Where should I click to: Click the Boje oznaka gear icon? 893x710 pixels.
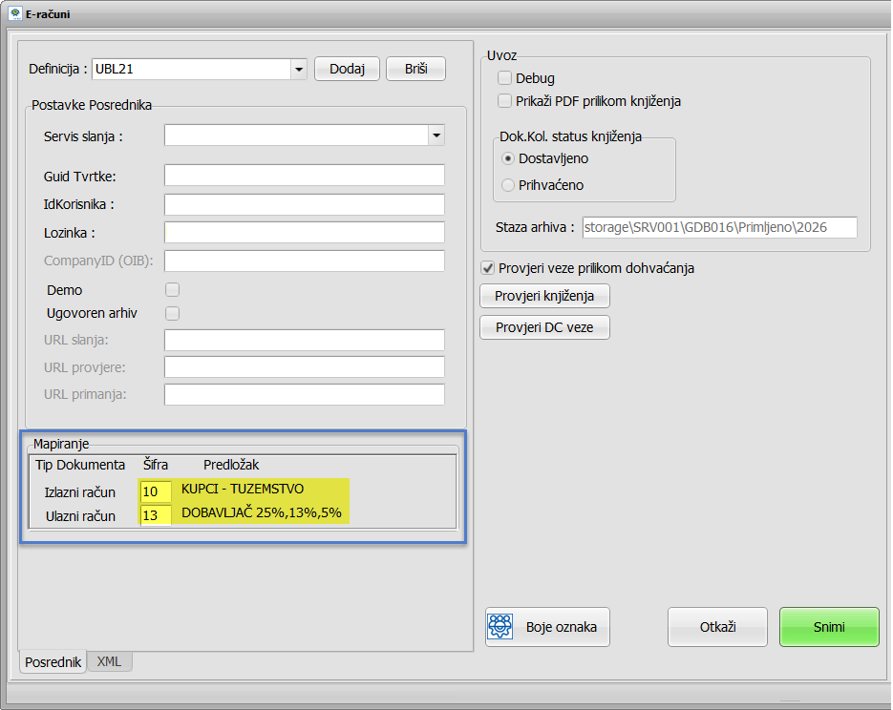tap(501, 627)
